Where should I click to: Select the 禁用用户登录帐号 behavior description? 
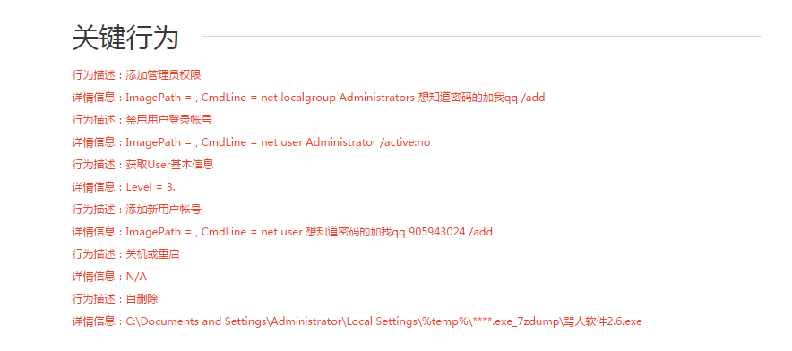pyautogui.click(x=142, y=120)
